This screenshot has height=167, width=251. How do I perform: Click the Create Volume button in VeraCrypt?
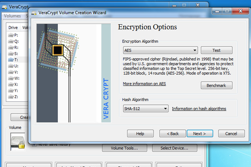(x=20, y=117)
